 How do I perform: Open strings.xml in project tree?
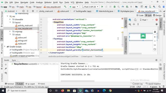click(21, 41)
